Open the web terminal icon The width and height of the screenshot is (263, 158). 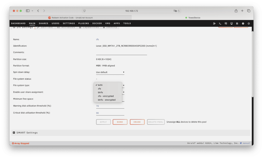click(220, 23)
